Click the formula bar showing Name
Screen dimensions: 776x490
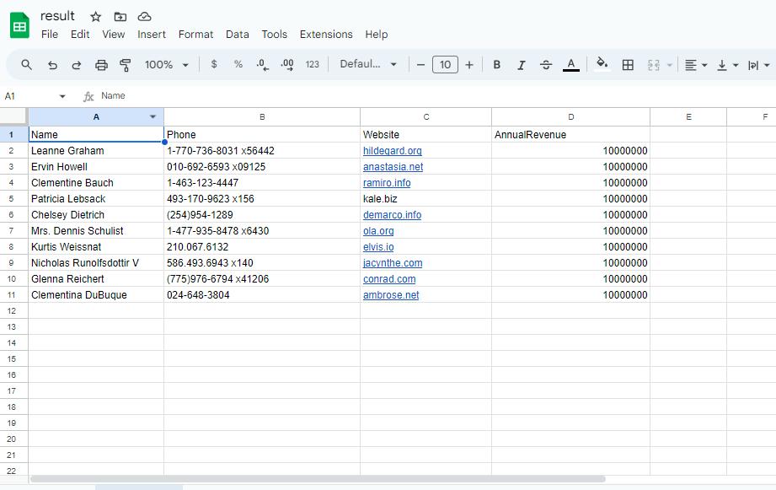click(436, 96)
